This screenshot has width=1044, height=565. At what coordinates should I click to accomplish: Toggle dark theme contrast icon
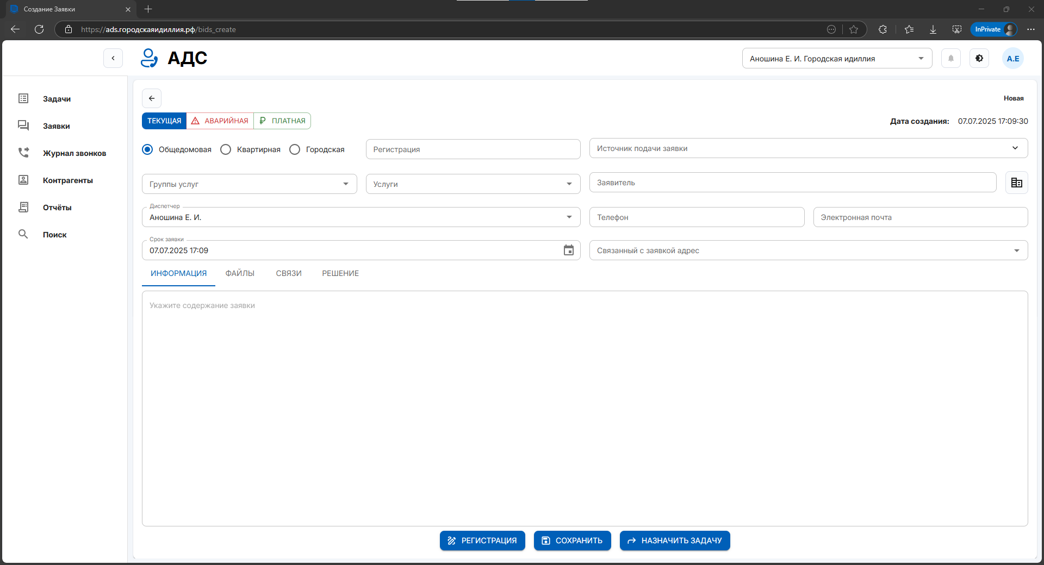979,59
